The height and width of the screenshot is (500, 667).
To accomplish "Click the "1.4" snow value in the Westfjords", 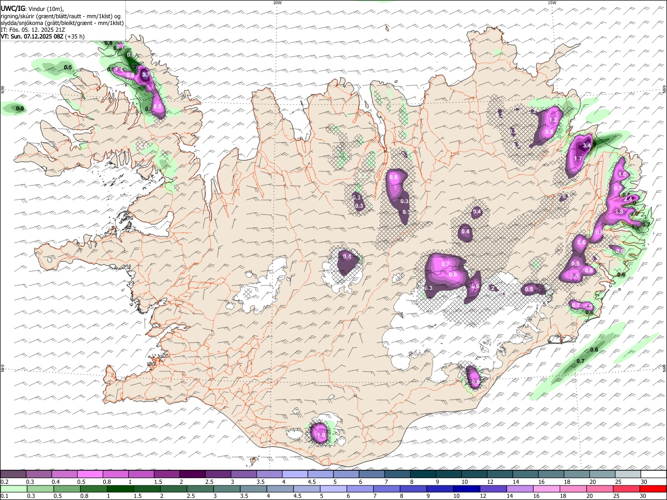I will coord(119,69).
